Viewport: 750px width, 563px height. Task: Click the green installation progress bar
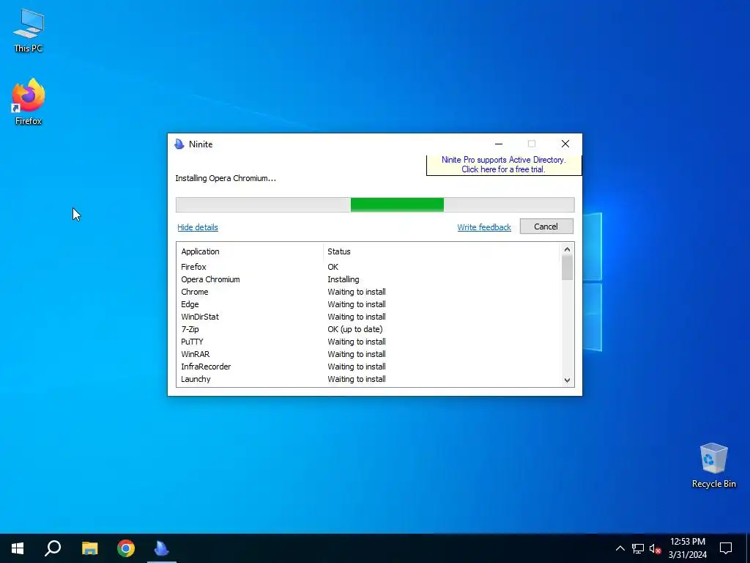[x=397, y=205]
